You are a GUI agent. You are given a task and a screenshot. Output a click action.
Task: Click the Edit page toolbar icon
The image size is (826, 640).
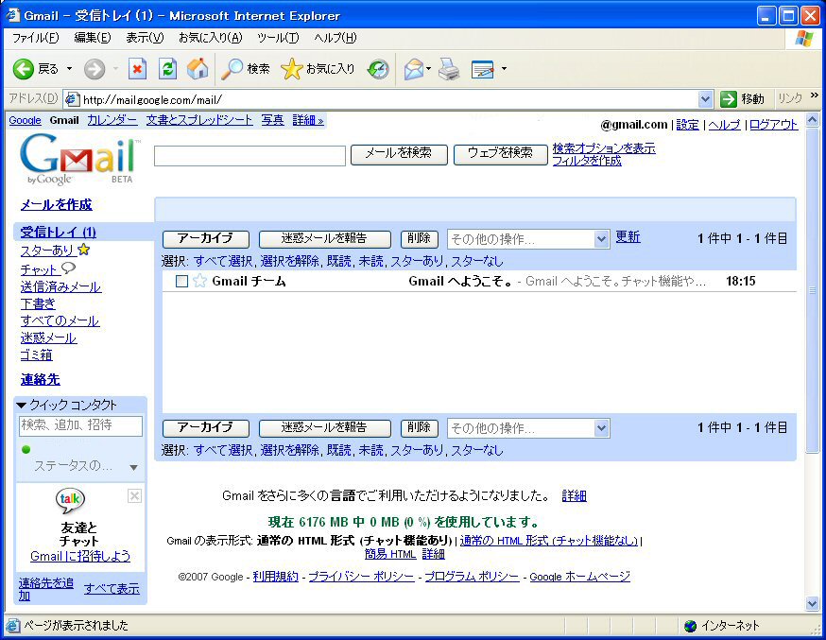(483, 69)
